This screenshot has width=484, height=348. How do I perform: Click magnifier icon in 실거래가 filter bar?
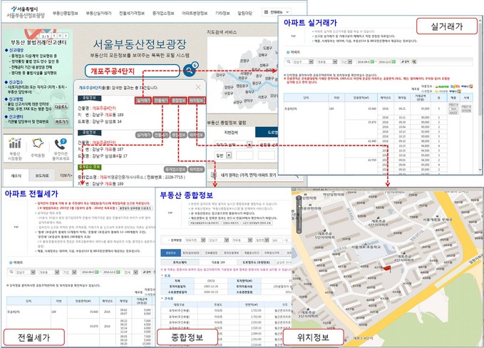click(x=289, y=62)
